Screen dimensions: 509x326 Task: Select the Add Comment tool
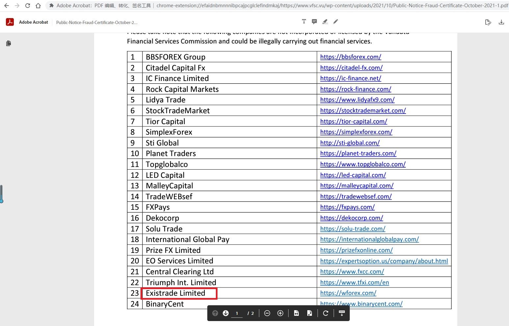[x=314, y=22]
